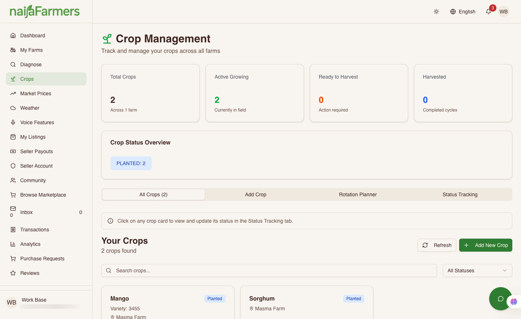
Task: Toggle the light/dark theme sun icon
Action: 436,12
